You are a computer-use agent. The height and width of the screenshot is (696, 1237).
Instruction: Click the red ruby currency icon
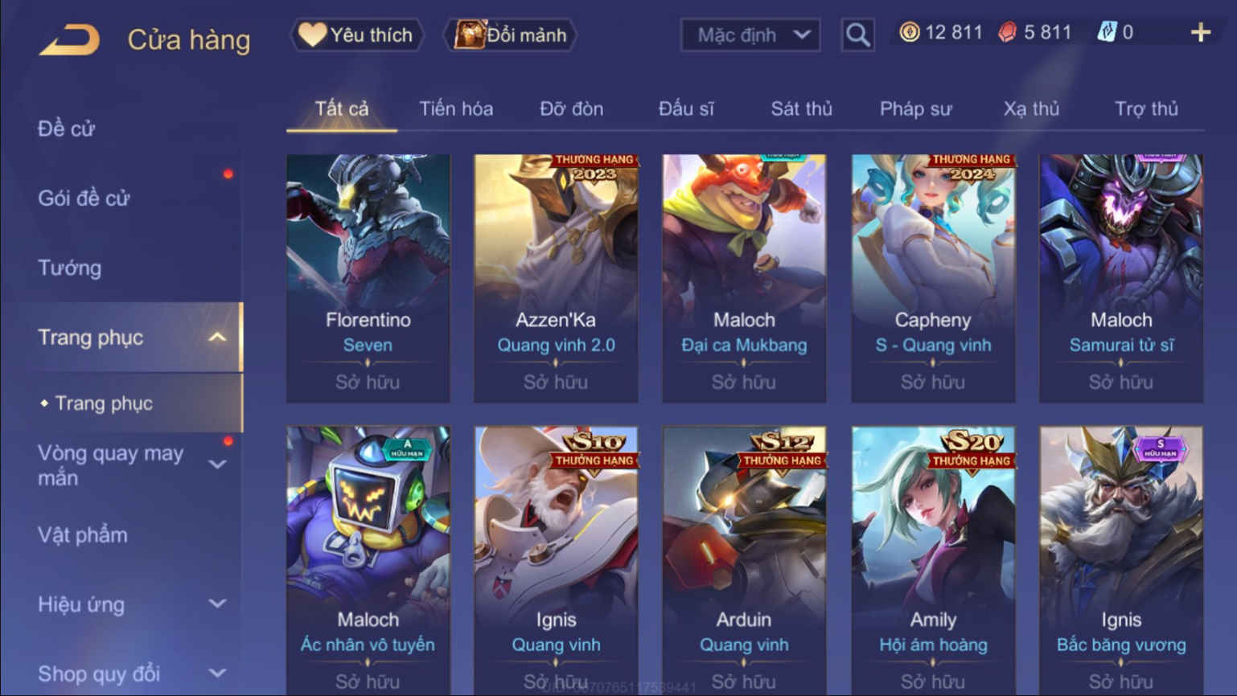click(1007, 32)
